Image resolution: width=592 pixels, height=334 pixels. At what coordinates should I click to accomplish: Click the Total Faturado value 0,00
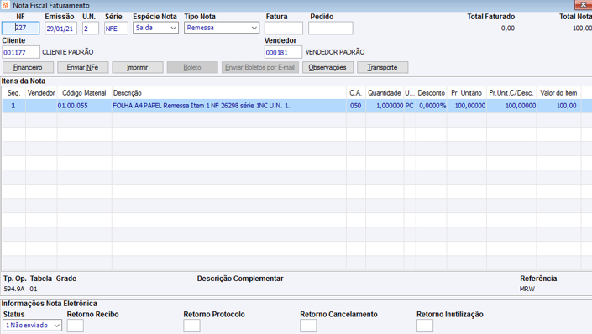coord(508,29)
